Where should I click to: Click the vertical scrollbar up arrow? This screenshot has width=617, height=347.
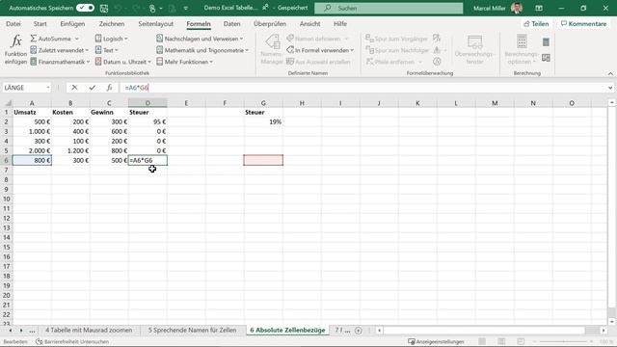612,103
